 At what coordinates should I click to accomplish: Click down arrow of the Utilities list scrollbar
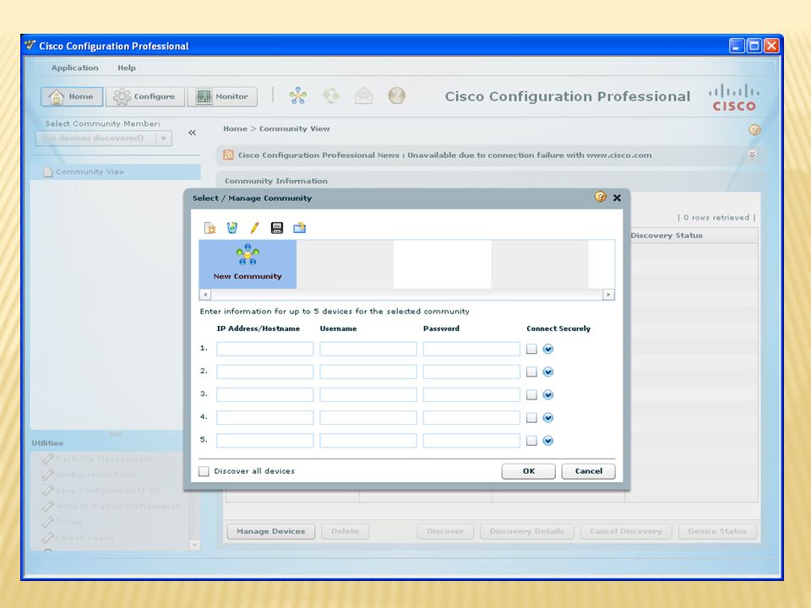(194, 545)
